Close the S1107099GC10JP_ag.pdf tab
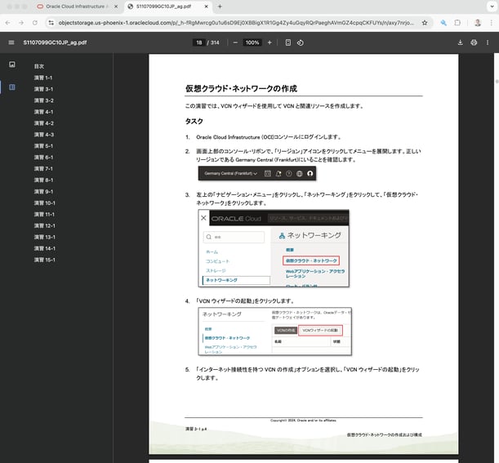The height and width of the screenshot is (463, 499). (207, 7)
